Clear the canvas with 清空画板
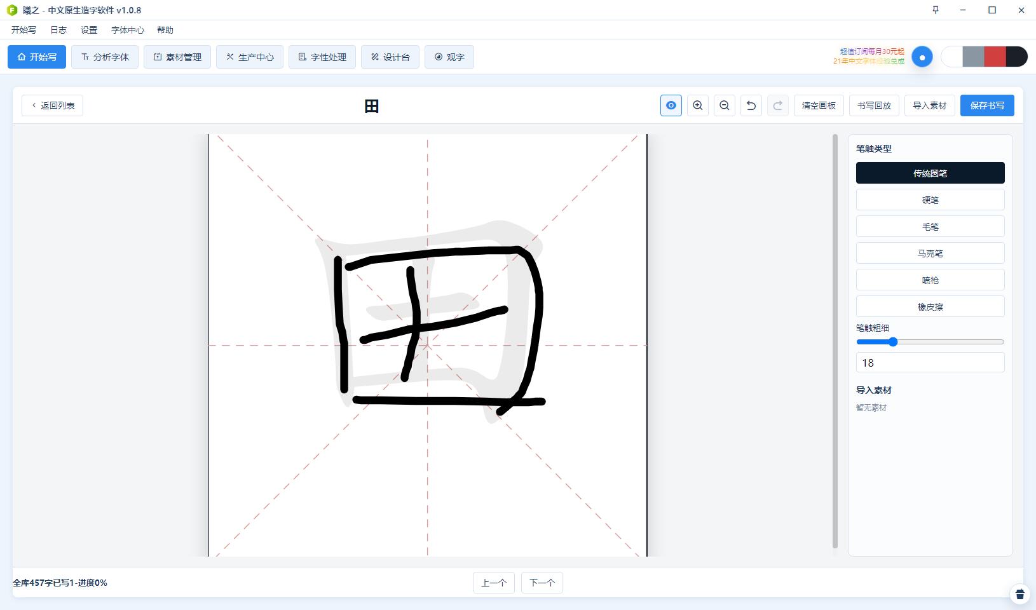 pyautogui.click(x=819, y=105)
